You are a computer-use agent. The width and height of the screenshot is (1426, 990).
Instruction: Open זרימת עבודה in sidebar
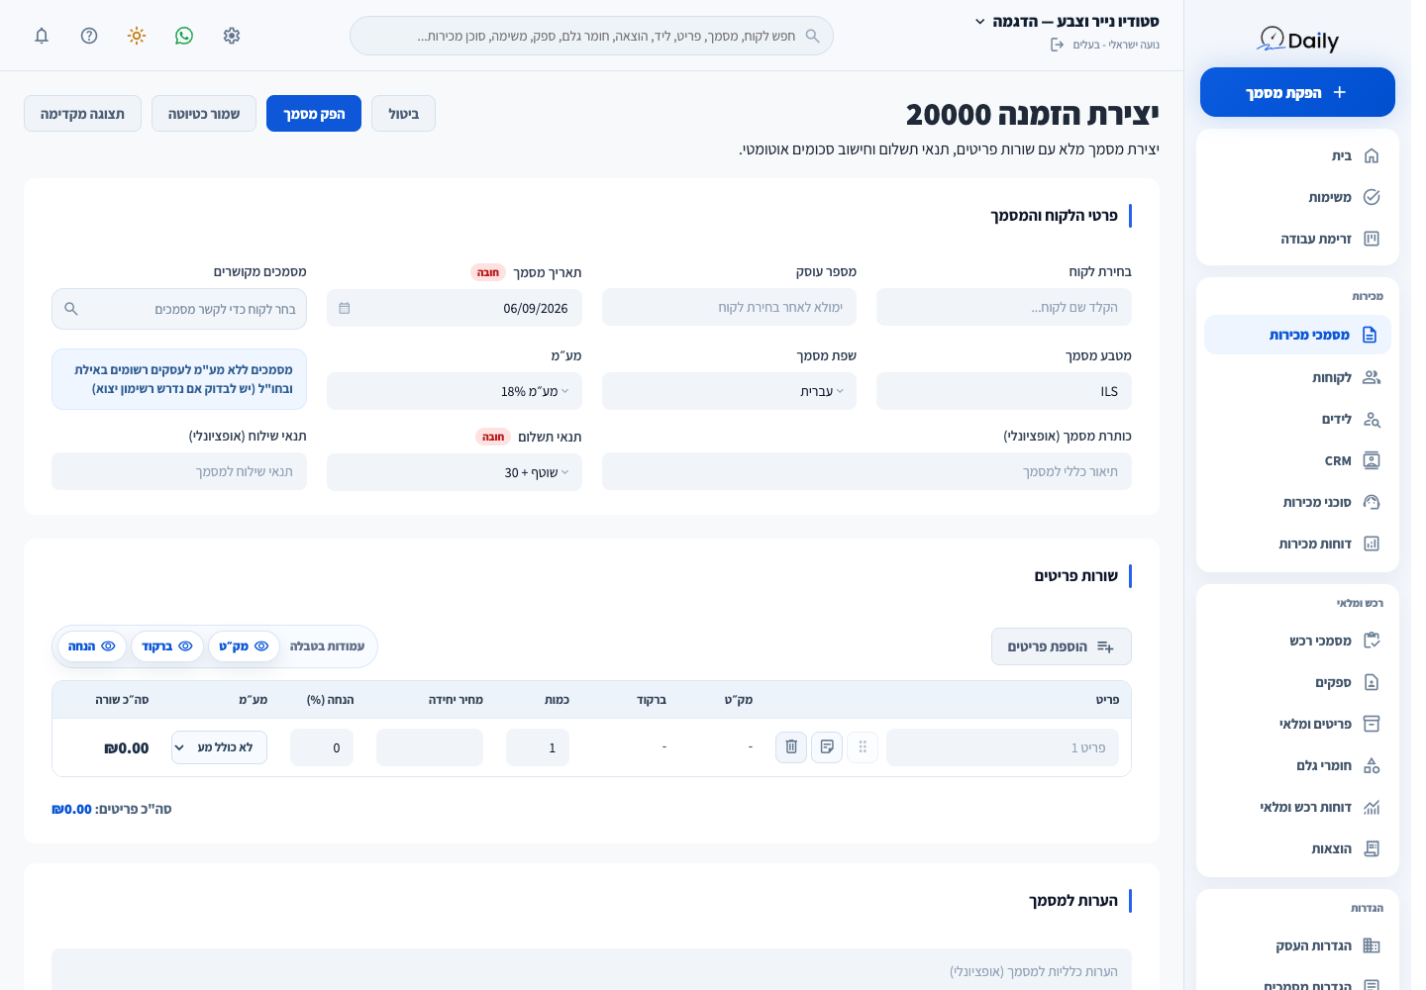pyautogui.click(x=1297, y=239)
